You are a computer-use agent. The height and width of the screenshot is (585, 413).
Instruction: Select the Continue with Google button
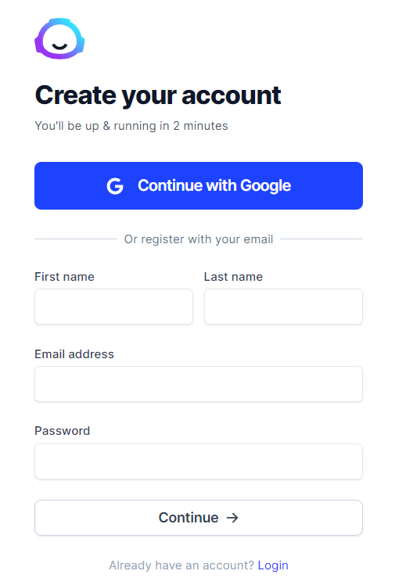(x=199, y=185)
